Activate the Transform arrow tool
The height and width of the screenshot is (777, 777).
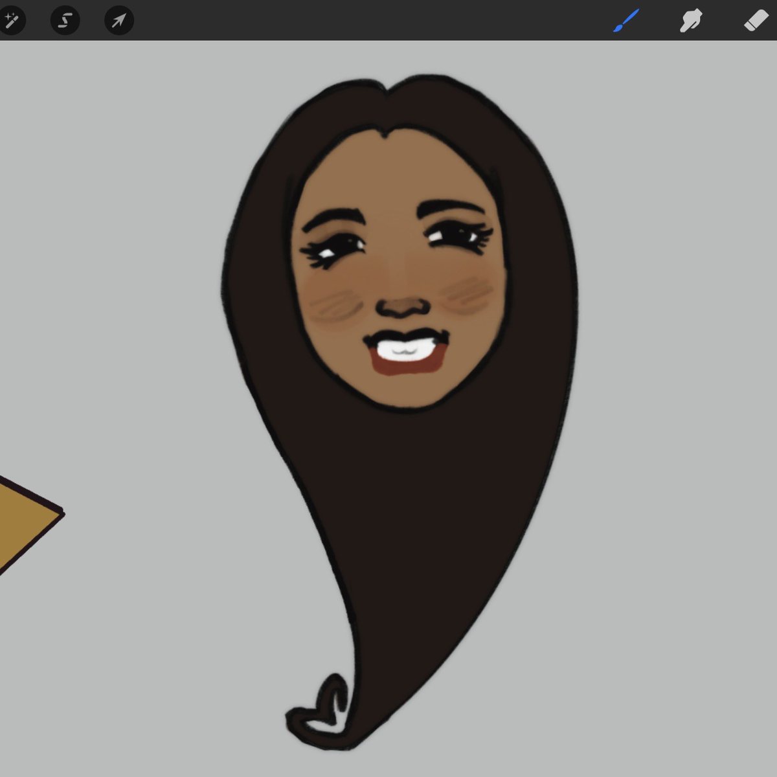pyautogui.click(x=118, y=20)
